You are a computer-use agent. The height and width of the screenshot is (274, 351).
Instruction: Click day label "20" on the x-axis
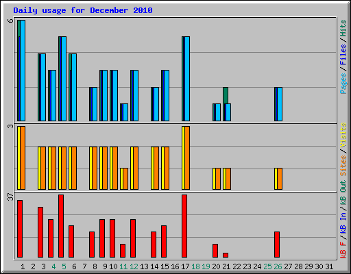(x=216, y=266)
